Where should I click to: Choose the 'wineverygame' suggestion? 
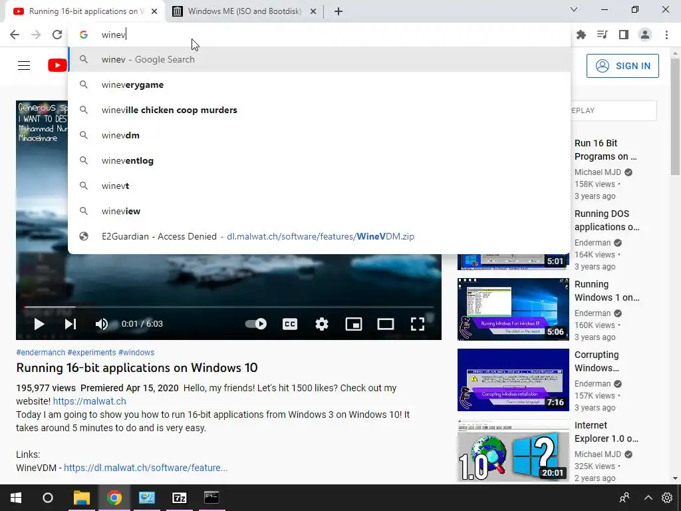pyautogui.click(x=319, y=85)
